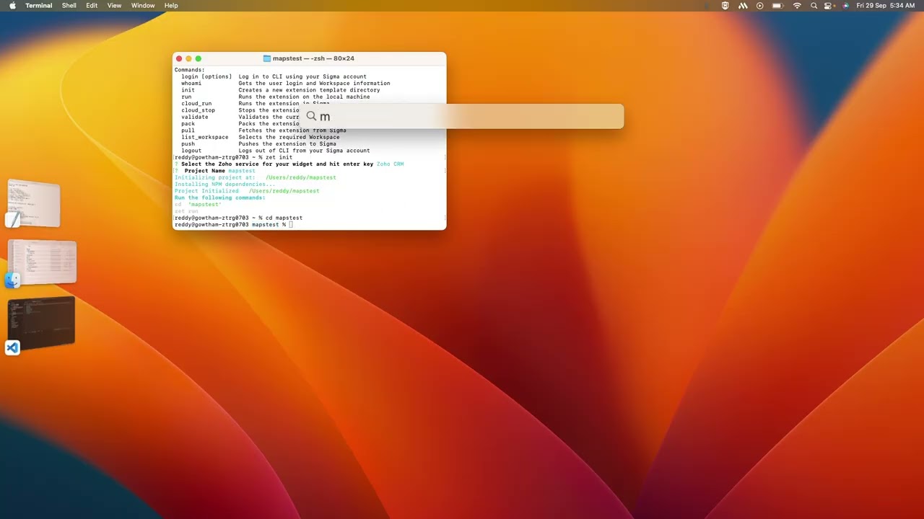
Task: Open the Edit menu
Action: [x=92, y=5]
